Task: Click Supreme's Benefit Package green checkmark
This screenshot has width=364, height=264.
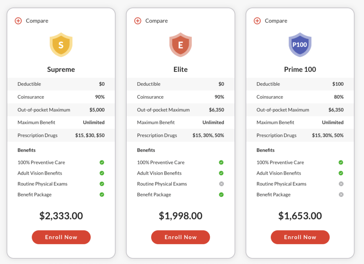Action: [102, 195]
